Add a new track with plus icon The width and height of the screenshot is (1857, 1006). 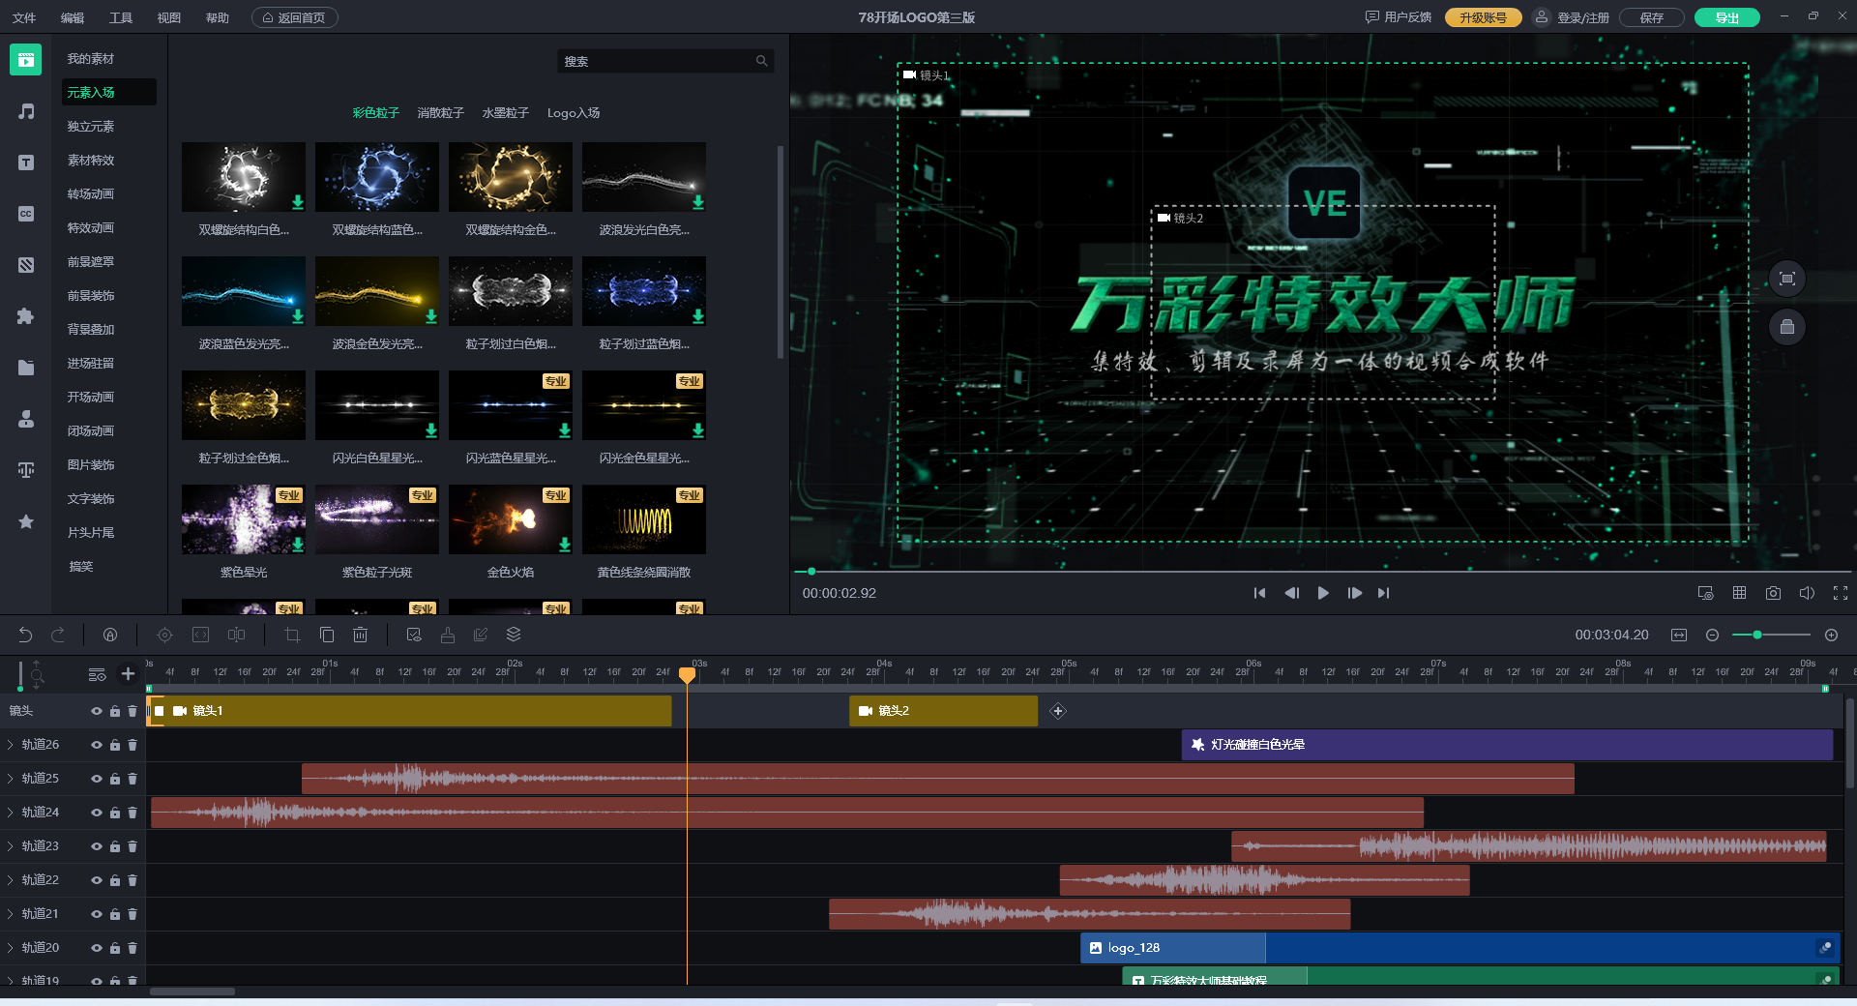click(128, 674)
